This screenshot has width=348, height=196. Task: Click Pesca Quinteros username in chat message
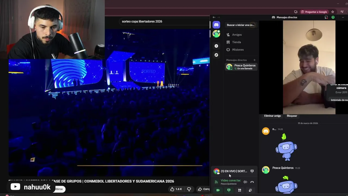283,168
